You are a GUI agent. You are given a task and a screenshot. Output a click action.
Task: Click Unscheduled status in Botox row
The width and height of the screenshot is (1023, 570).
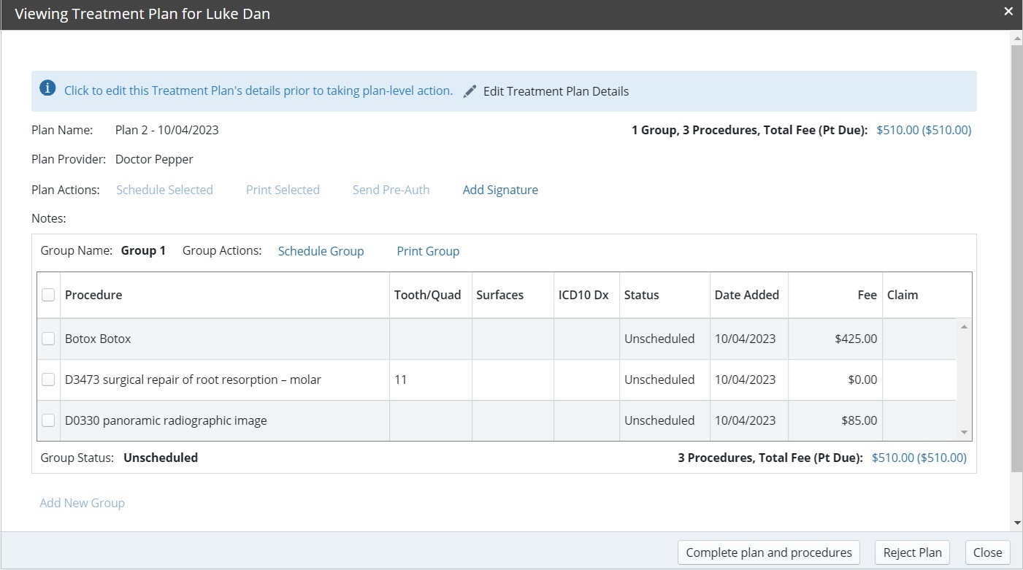tap(659, 339)
